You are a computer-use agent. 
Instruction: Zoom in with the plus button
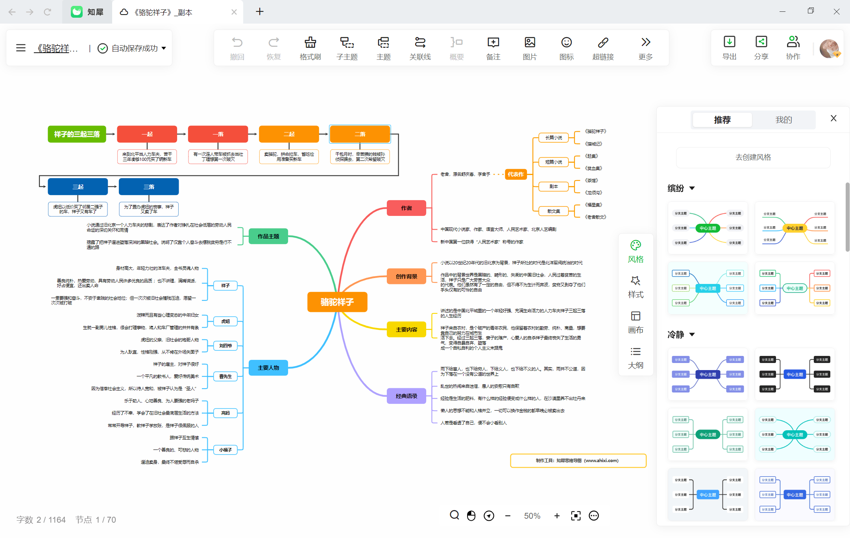557,516
